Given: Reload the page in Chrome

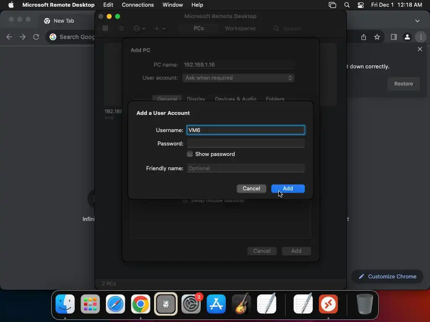Looking at the screenshot, I should [36, 37].
